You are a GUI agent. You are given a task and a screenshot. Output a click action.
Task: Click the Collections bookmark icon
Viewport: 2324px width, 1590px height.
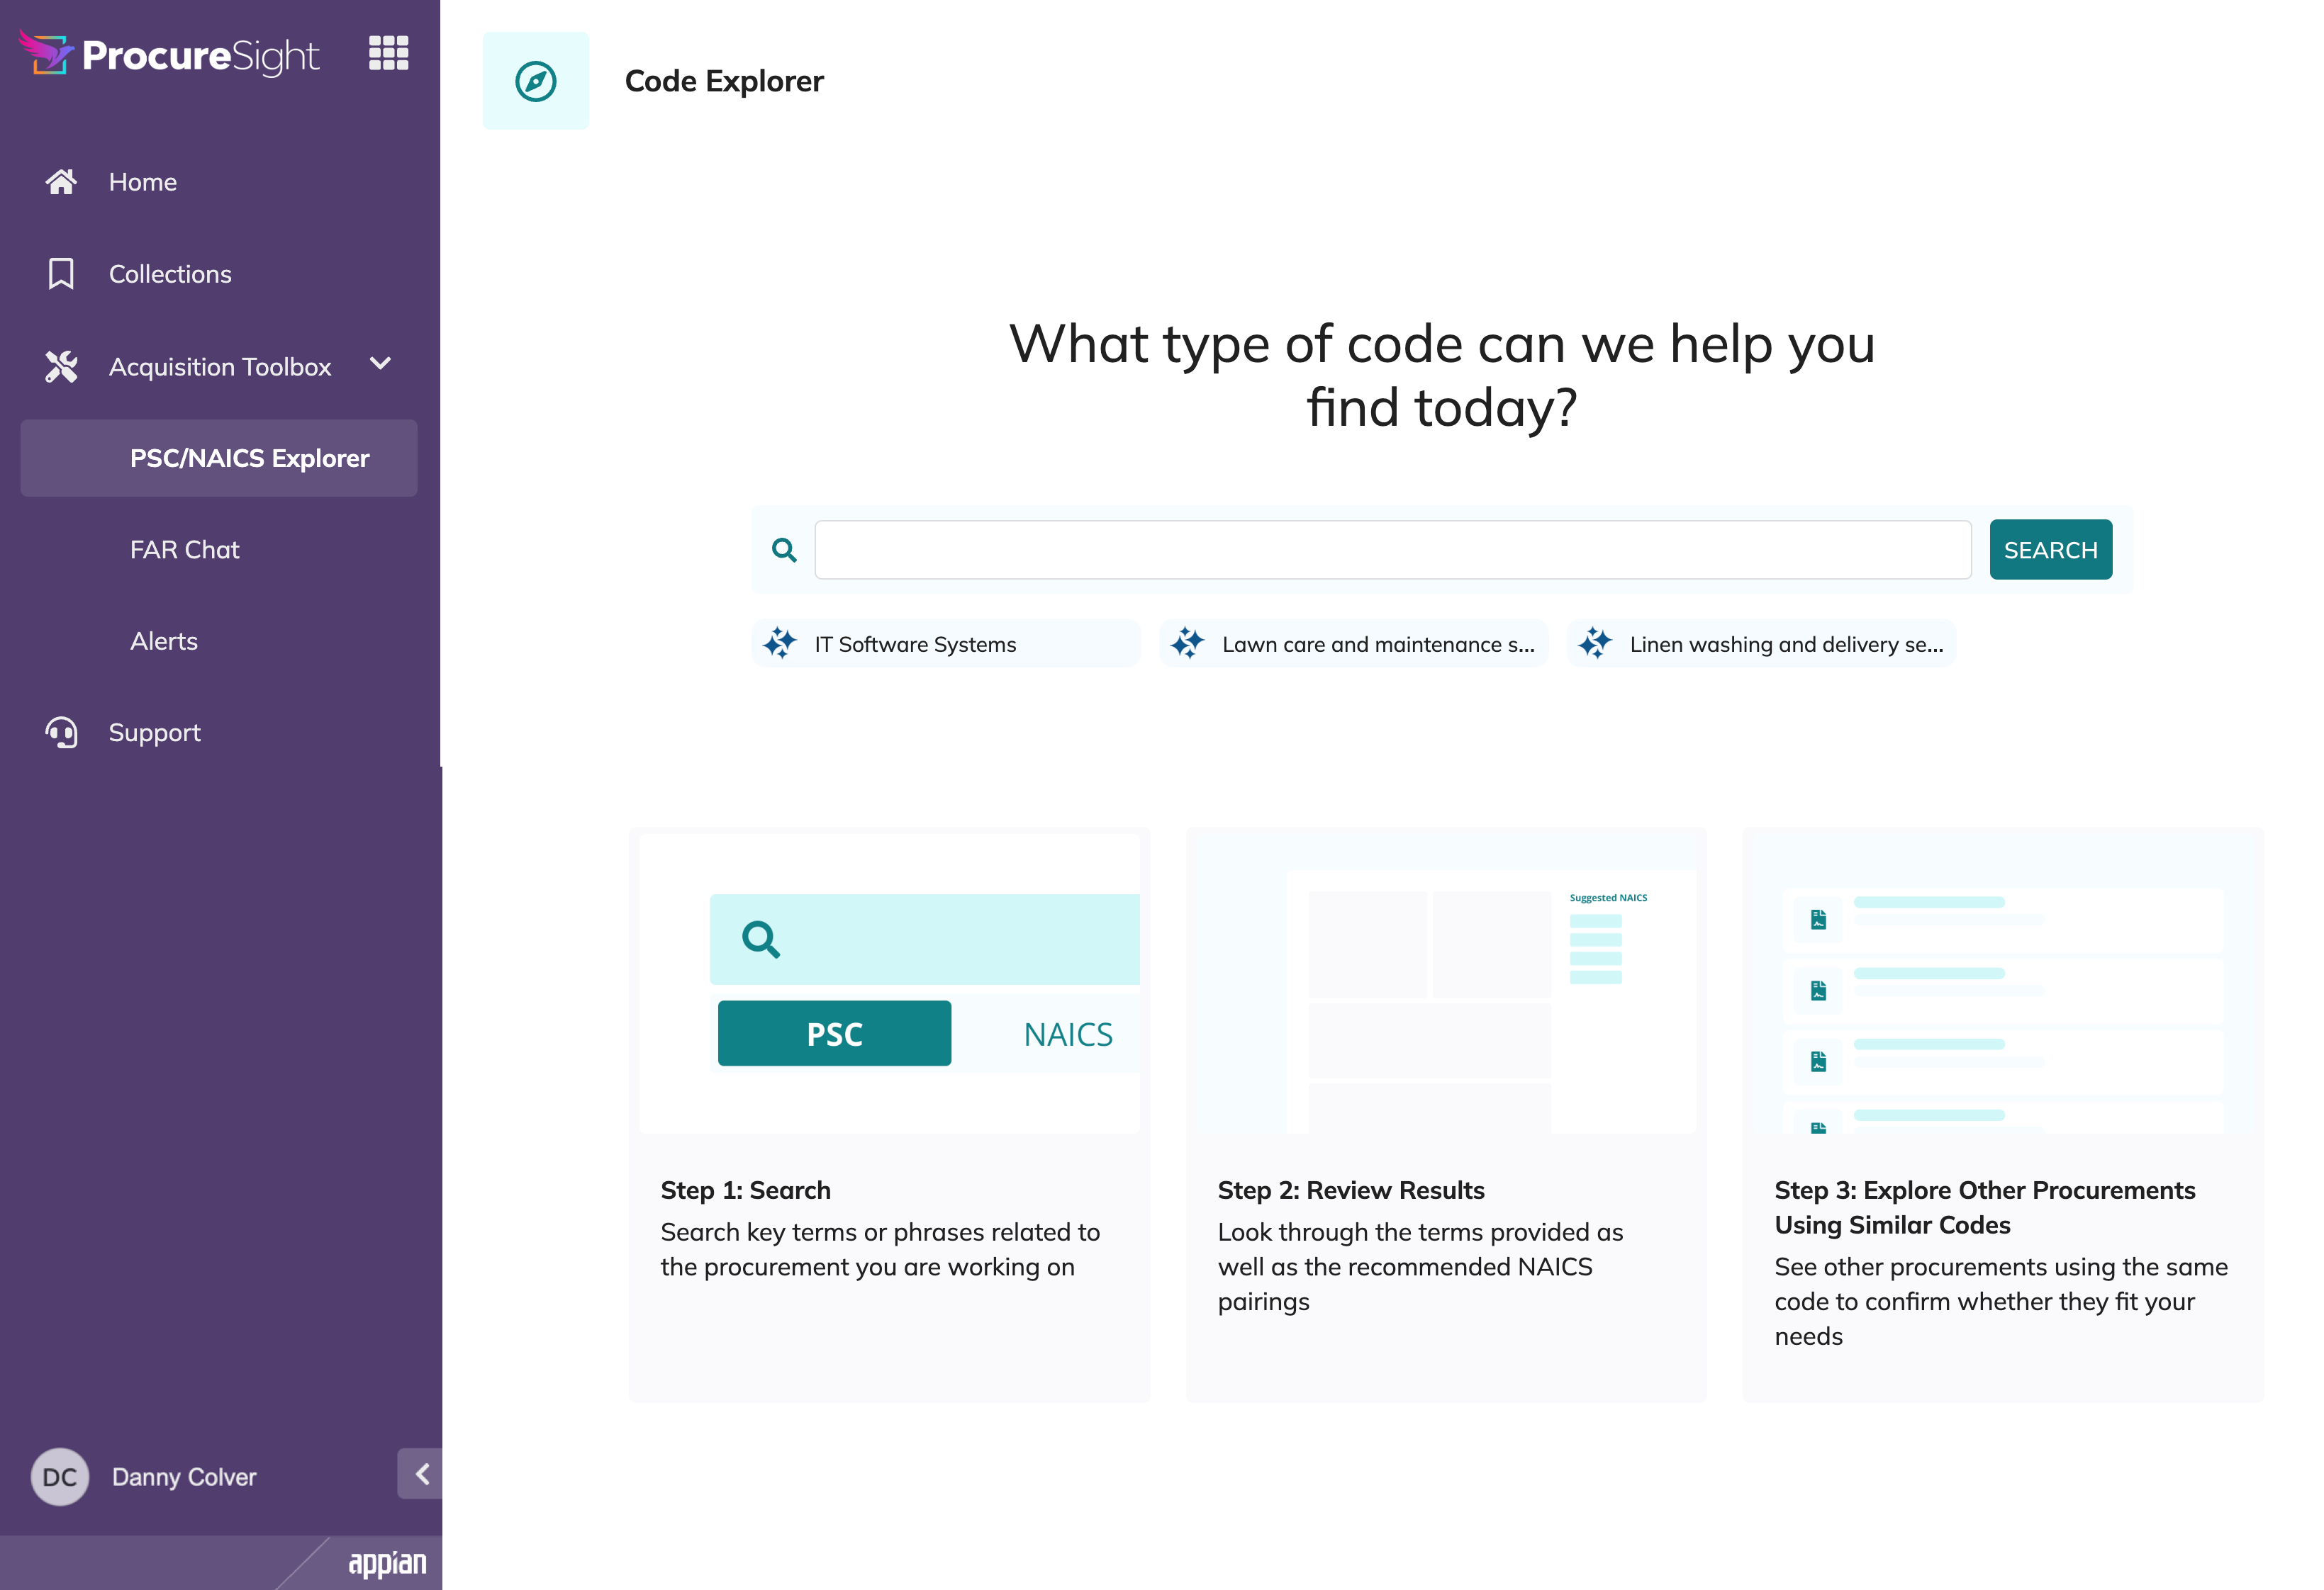(x=61, y=274)
